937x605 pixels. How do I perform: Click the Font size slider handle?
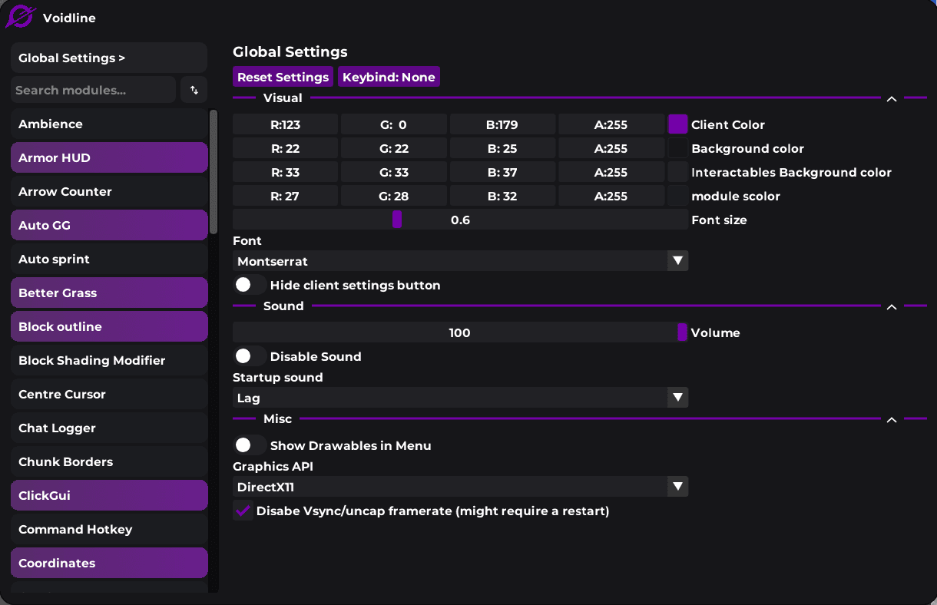(397, 220)
